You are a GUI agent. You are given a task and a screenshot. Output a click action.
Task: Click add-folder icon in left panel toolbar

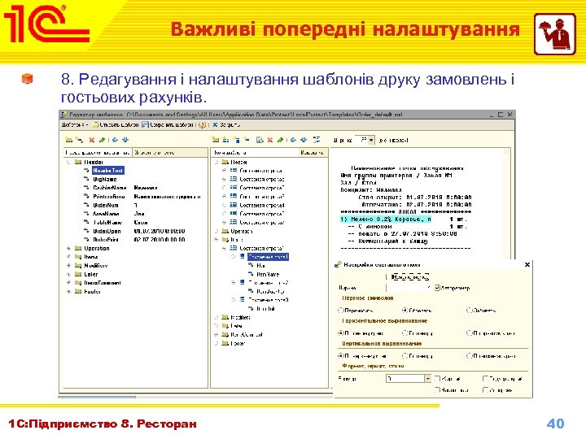68,140
